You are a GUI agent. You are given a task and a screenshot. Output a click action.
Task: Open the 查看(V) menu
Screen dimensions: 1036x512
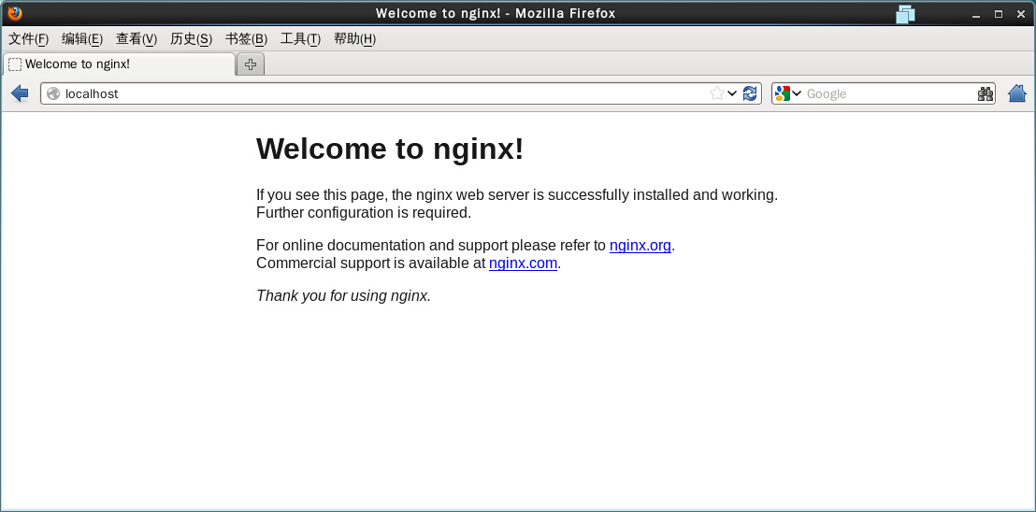tap(137, 39)
